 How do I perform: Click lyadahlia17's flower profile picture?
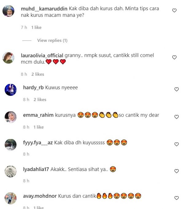[10, 172]
